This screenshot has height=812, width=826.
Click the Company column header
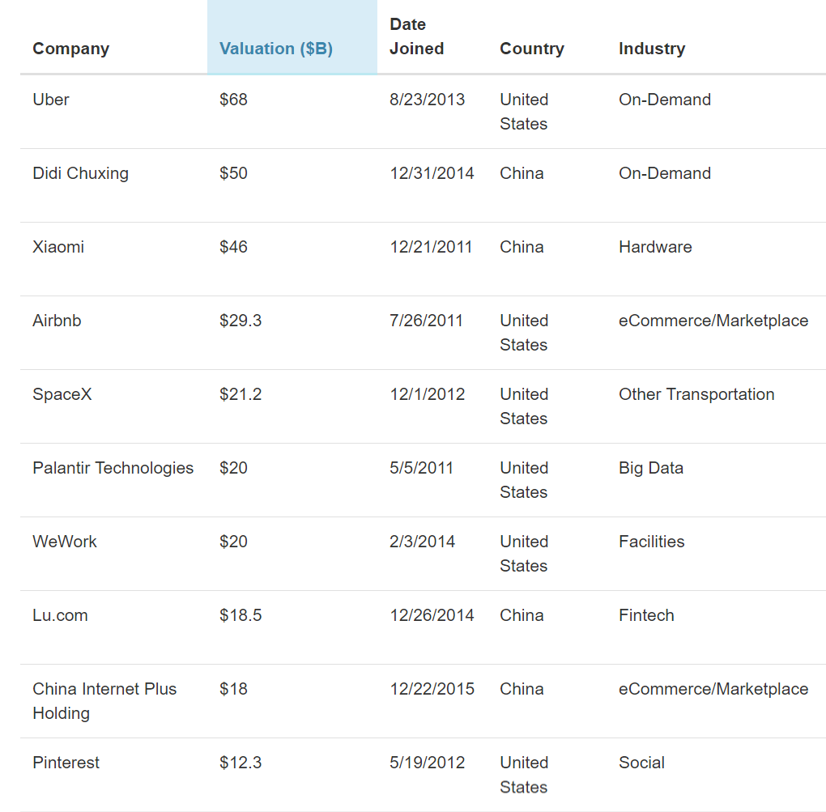70,49
